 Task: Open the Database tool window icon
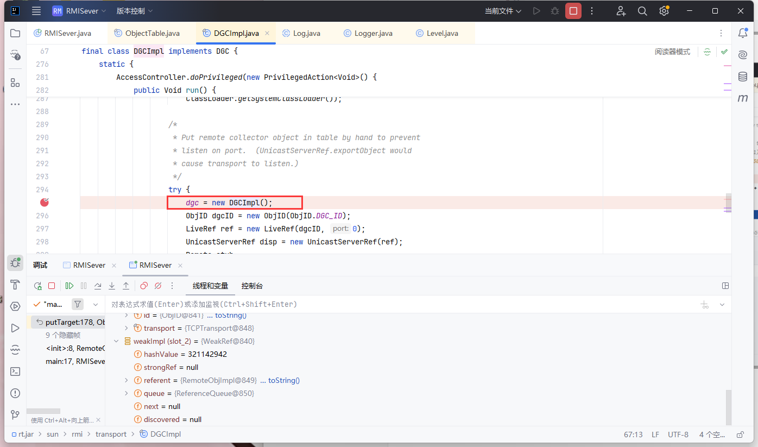click(x=743, y=77)
